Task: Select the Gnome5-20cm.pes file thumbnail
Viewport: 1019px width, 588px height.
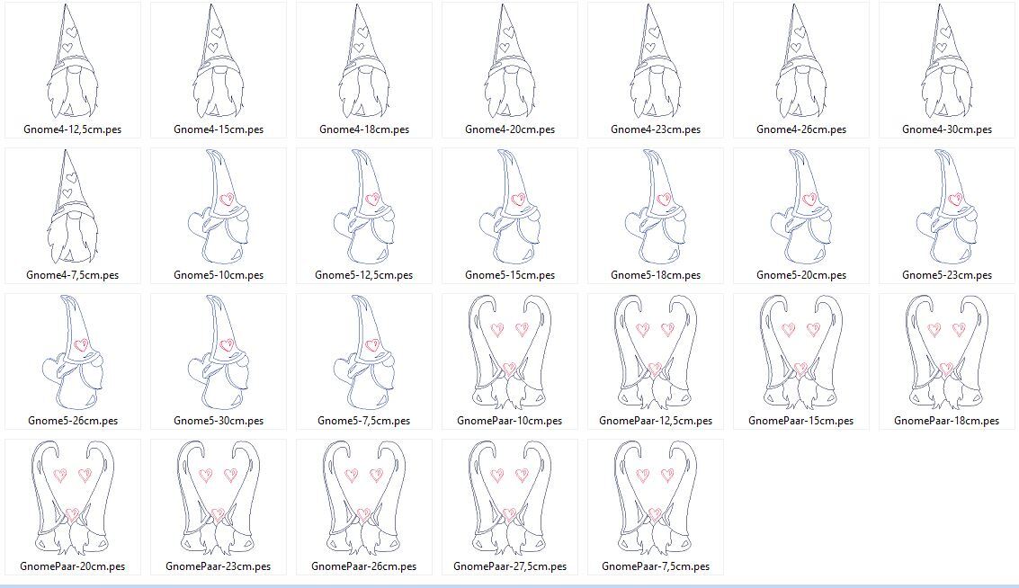Action: 801,209
